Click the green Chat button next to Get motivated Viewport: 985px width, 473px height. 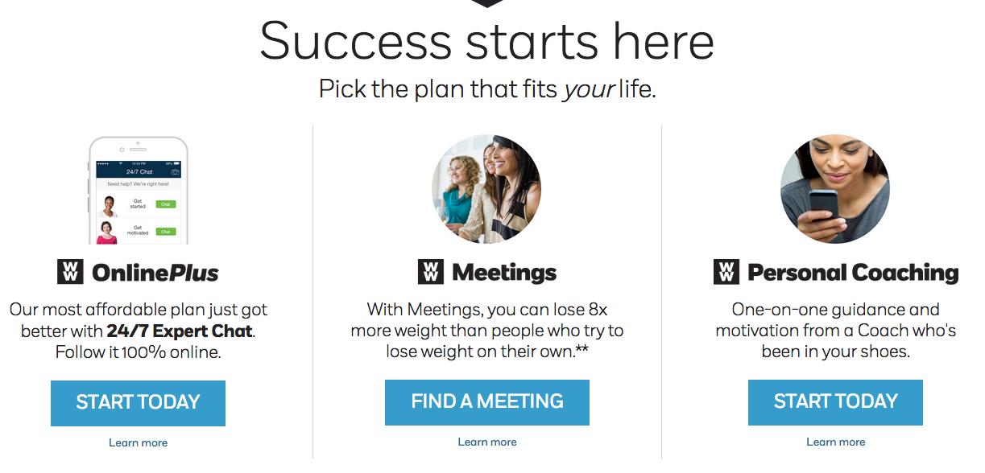pos(166,232)
